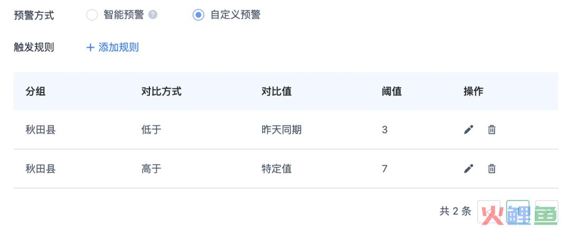Select the 智能预警 radio option
Image resolution: width=570 pixels, height=228 pixels.
tap(92, 15)
